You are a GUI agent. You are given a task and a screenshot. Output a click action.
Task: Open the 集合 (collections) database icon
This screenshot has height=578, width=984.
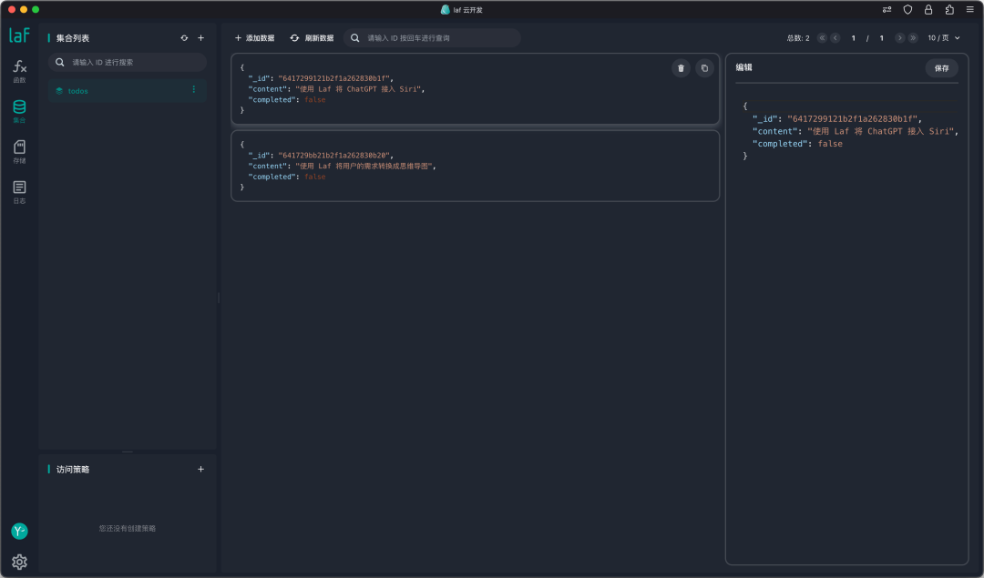coord(19,111)
